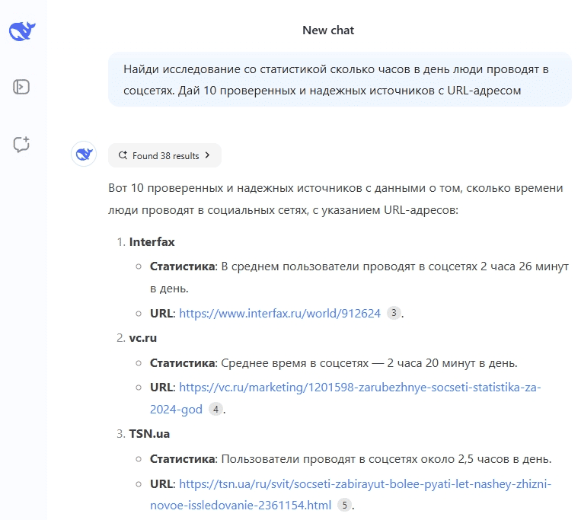This screenshot has width=581, height=520.
Task: Expand the chevron next to Found 38 results
Action: pos(207,155)
